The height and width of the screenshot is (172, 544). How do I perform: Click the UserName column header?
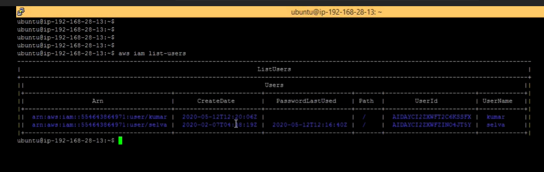pyautogui.click(x=497, y=101)
